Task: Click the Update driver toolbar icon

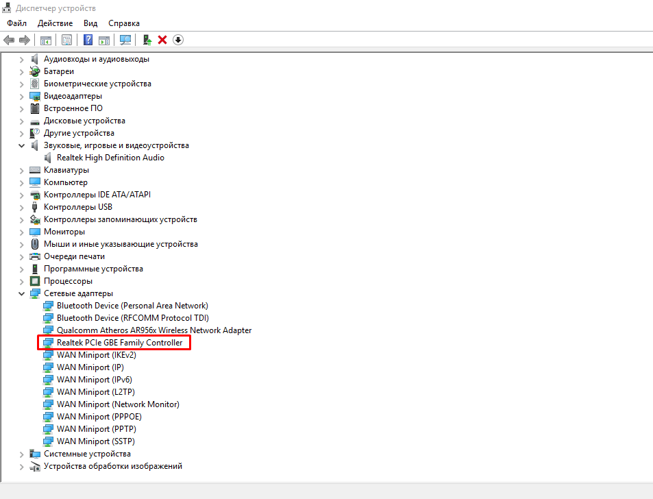Action: (x=147, y=40)
